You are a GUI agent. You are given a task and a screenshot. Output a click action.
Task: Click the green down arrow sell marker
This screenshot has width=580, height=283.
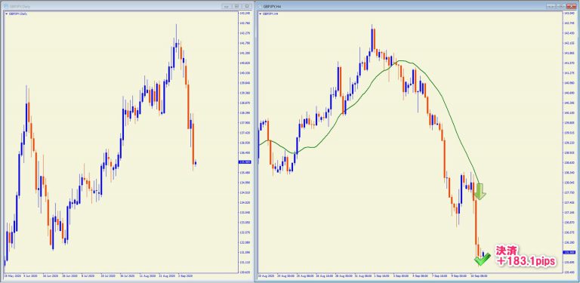(480, 192)
